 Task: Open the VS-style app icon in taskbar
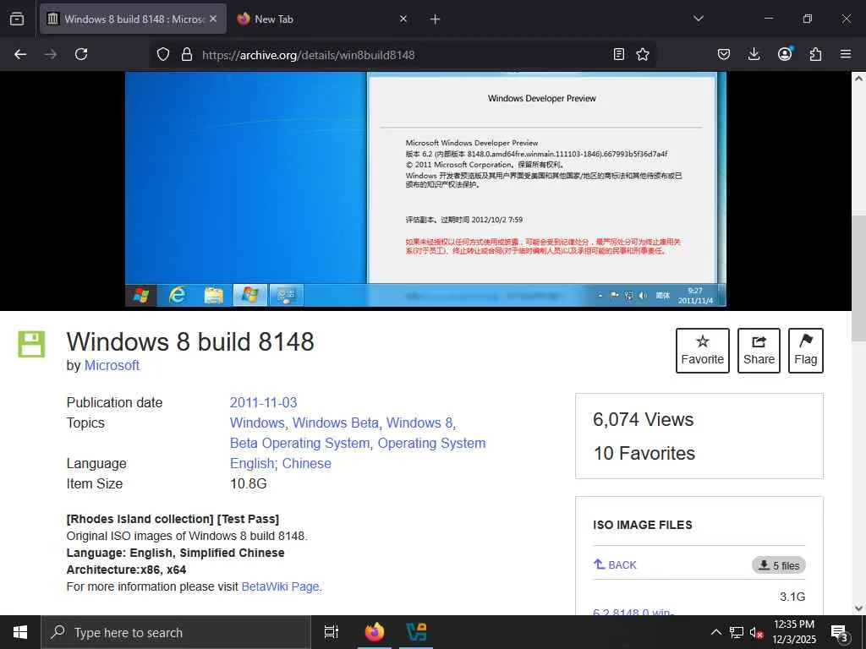416,632
